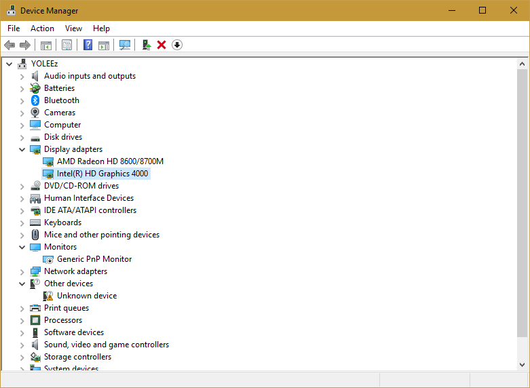Open the Properties toolbar icon
Viewport: 530px width, 388px height.
click(x=67, y=45)
